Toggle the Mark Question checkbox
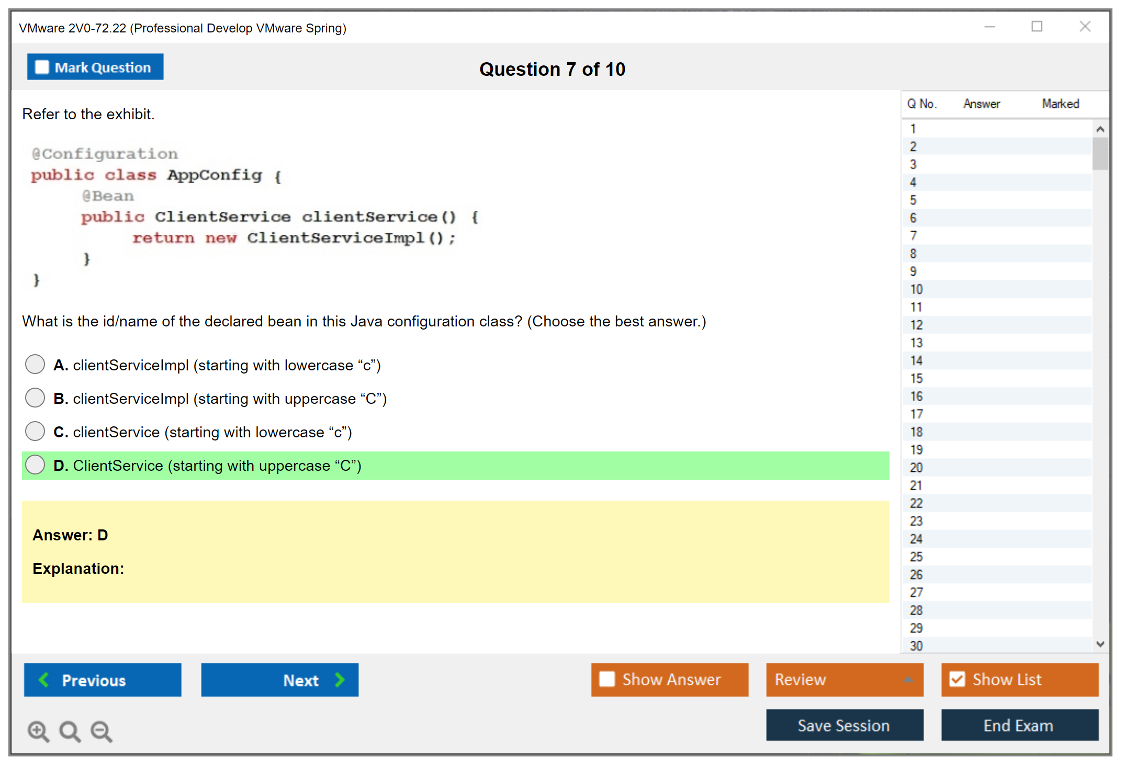The image size is (1125, 769). pos(42,67)
